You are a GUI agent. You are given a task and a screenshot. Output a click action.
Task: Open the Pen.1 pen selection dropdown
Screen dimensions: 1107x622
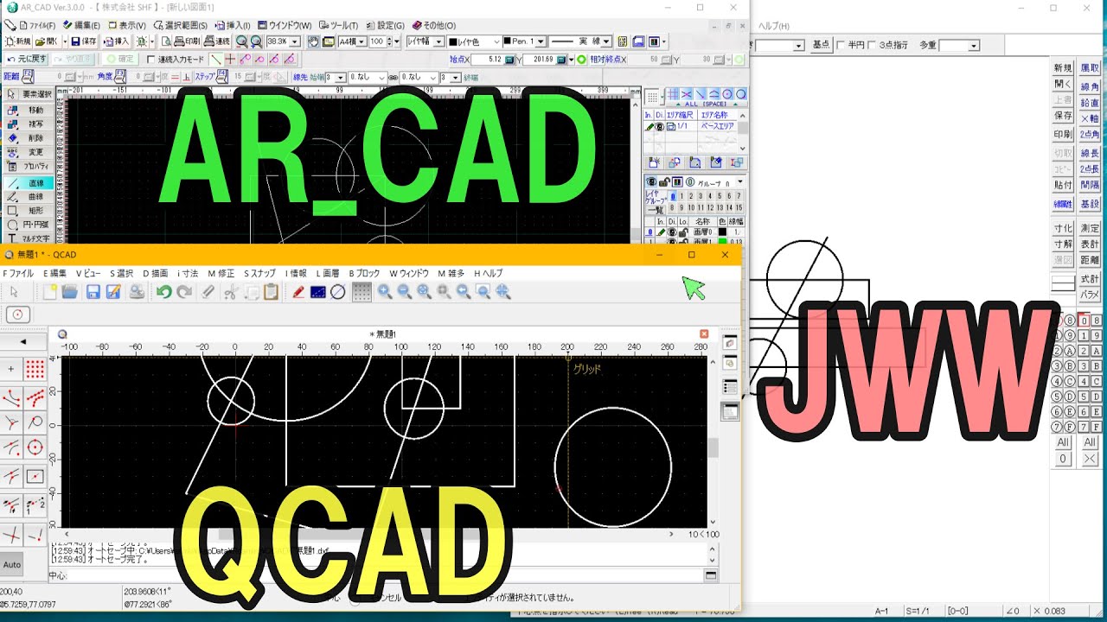(541, 41)
